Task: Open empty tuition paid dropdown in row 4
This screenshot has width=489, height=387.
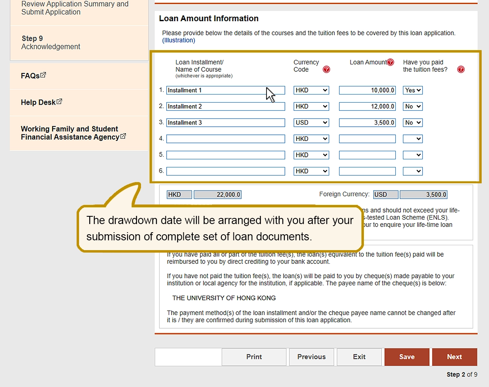Action: pyautogui.click(x=413, y=139)
